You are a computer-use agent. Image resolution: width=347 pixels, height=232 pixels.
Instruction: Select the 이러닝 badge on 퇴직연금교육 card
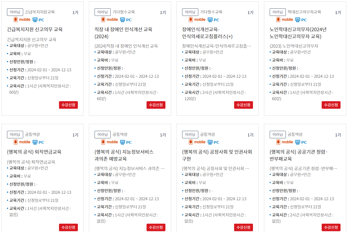coord(15,134)
